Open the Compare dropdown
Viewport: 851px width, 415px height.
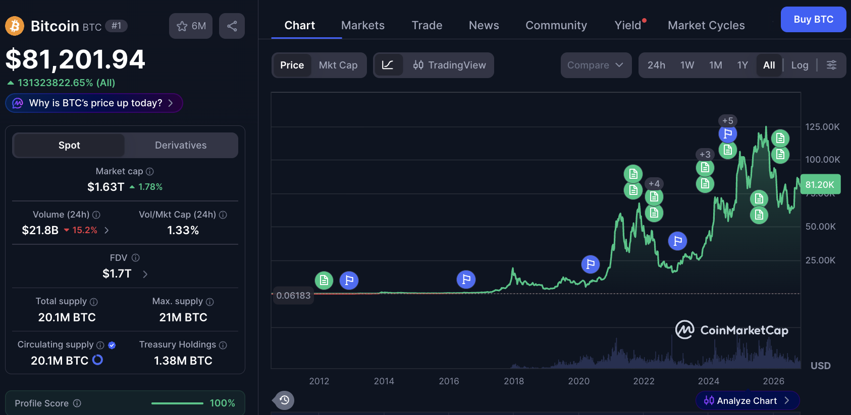[x=596, y=65]
